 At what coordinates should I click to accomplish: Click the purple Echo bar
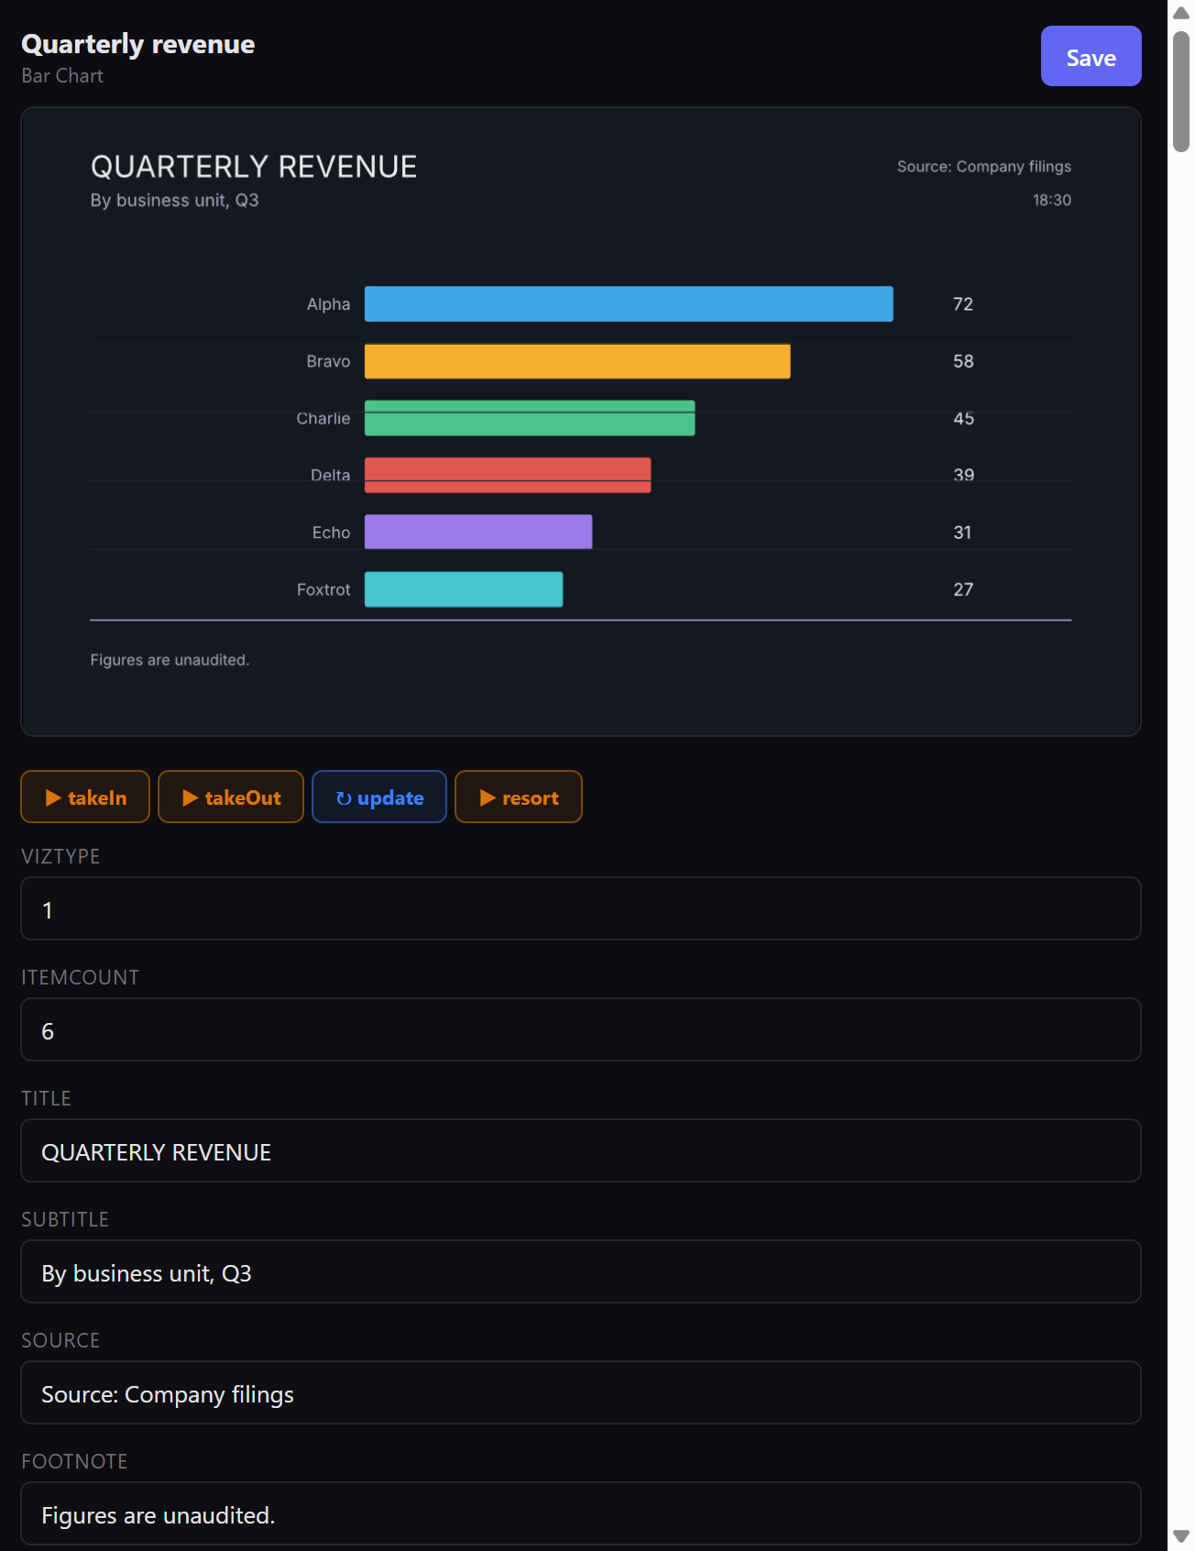(478, 532)
